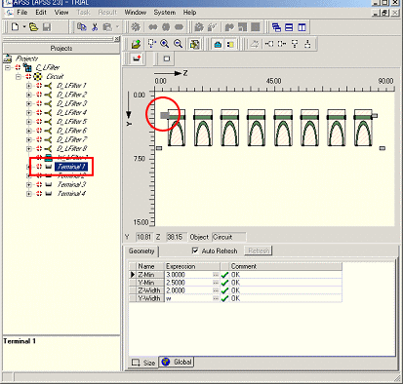Select Terminal 3 in the project tree
403x384 pixels.
tap(71, 184)
